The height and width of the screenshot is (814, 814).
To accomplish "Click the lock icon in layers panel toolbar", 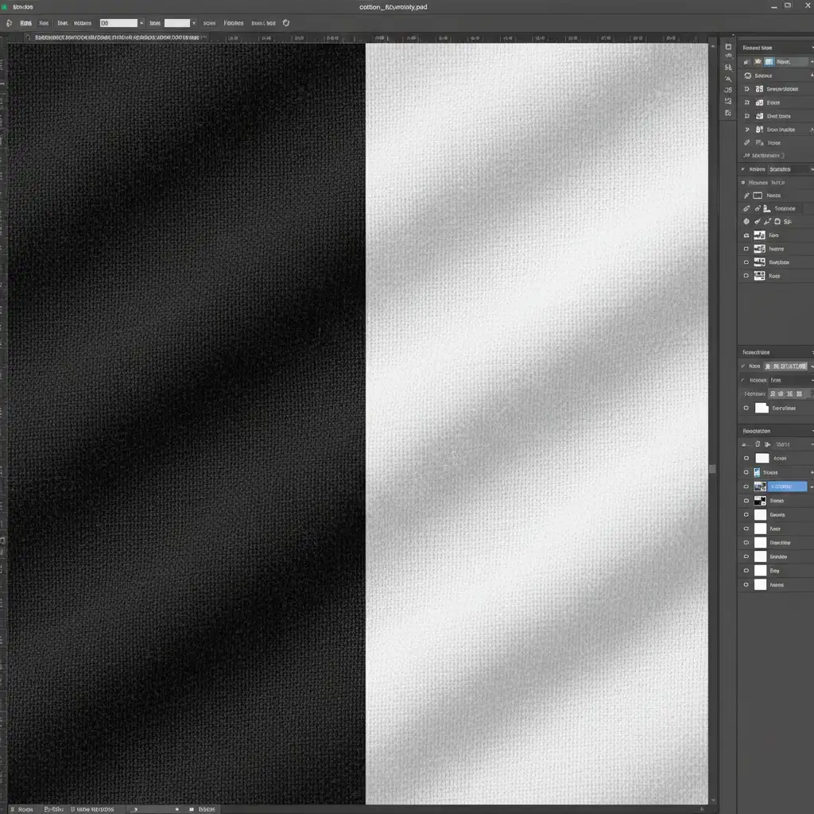I will click(x=756, y=444).
